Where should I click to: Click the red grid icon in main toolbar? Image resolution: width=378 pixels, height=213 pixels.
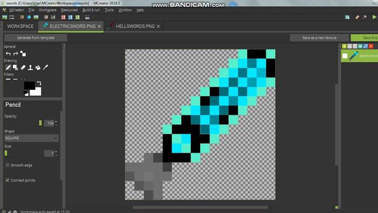pyautogui.click(x=63, y=17)
